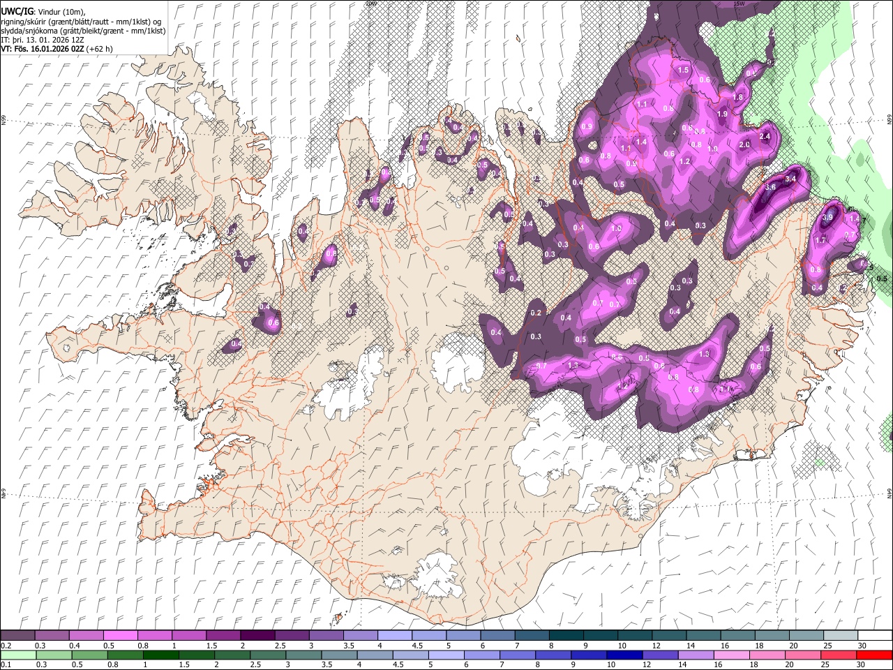The width and height of the screenshot is (893, 670).
Task: Click the 'Vindur (10m),' label in the header
Action: pos(61,12)
